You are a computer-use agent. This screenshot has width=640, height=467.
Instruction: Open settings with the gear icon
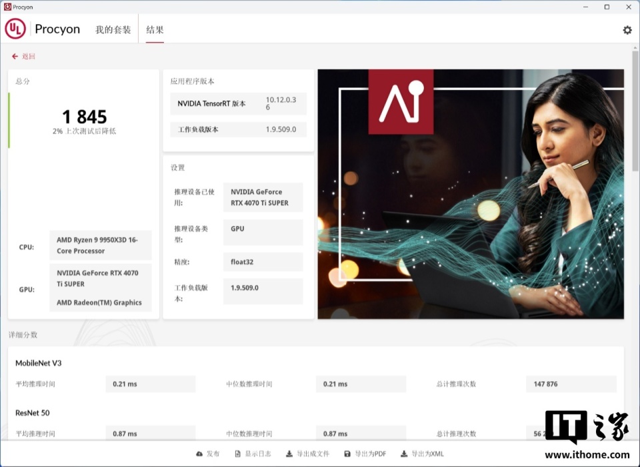point(627,30)
